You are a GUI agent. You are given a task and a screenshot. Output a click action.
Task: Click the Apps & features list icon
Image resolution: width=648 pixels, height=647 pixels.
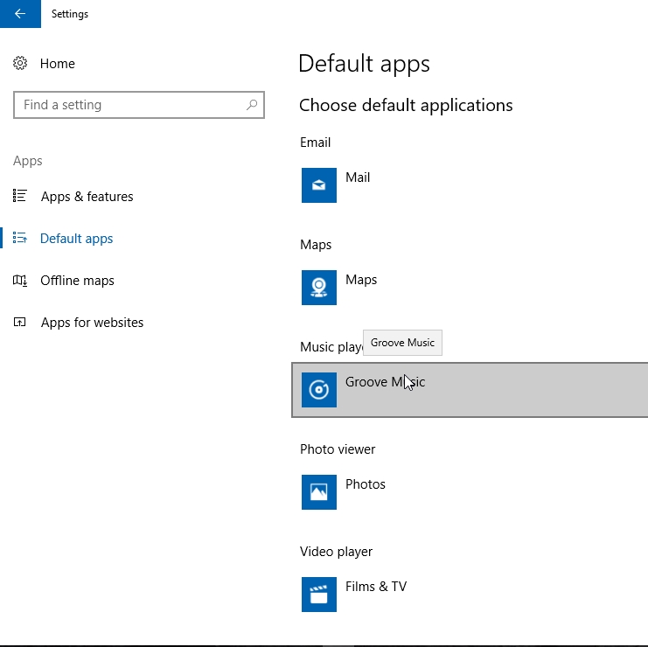[x=20, y=196]
